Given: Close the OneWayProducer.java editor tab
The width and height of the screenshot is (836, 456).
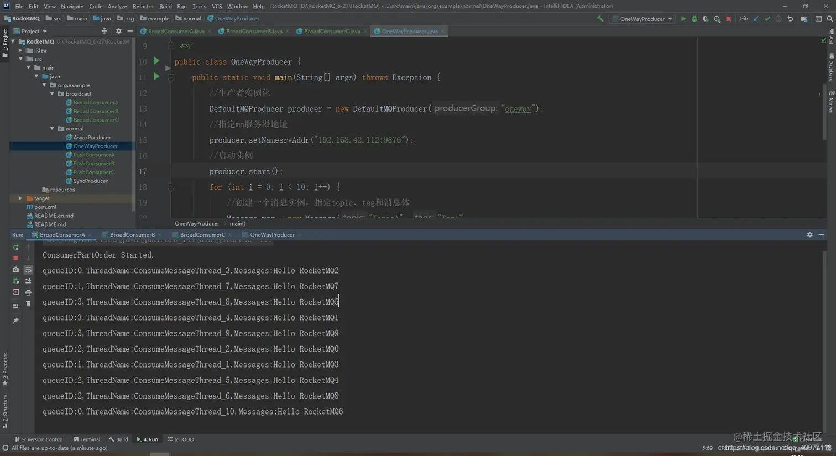Looking at the screenshot, I should (442, 32).
